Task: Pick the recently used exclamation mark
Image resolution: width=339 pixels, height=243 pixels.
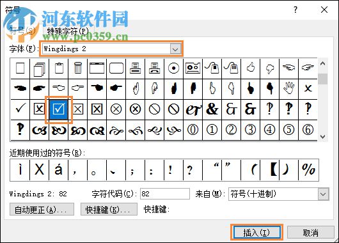Action: [173, 170]
